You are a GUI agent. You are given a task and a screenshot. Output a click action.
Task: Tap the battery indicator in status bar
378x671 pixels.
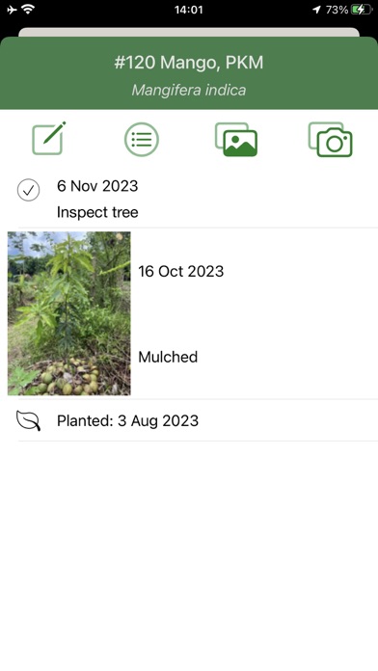(x=362, y=10)
